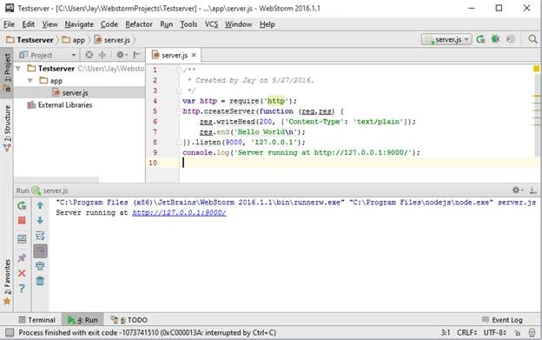Clear console with trash can icon
542x340 pixels.
tap(40, 281)
